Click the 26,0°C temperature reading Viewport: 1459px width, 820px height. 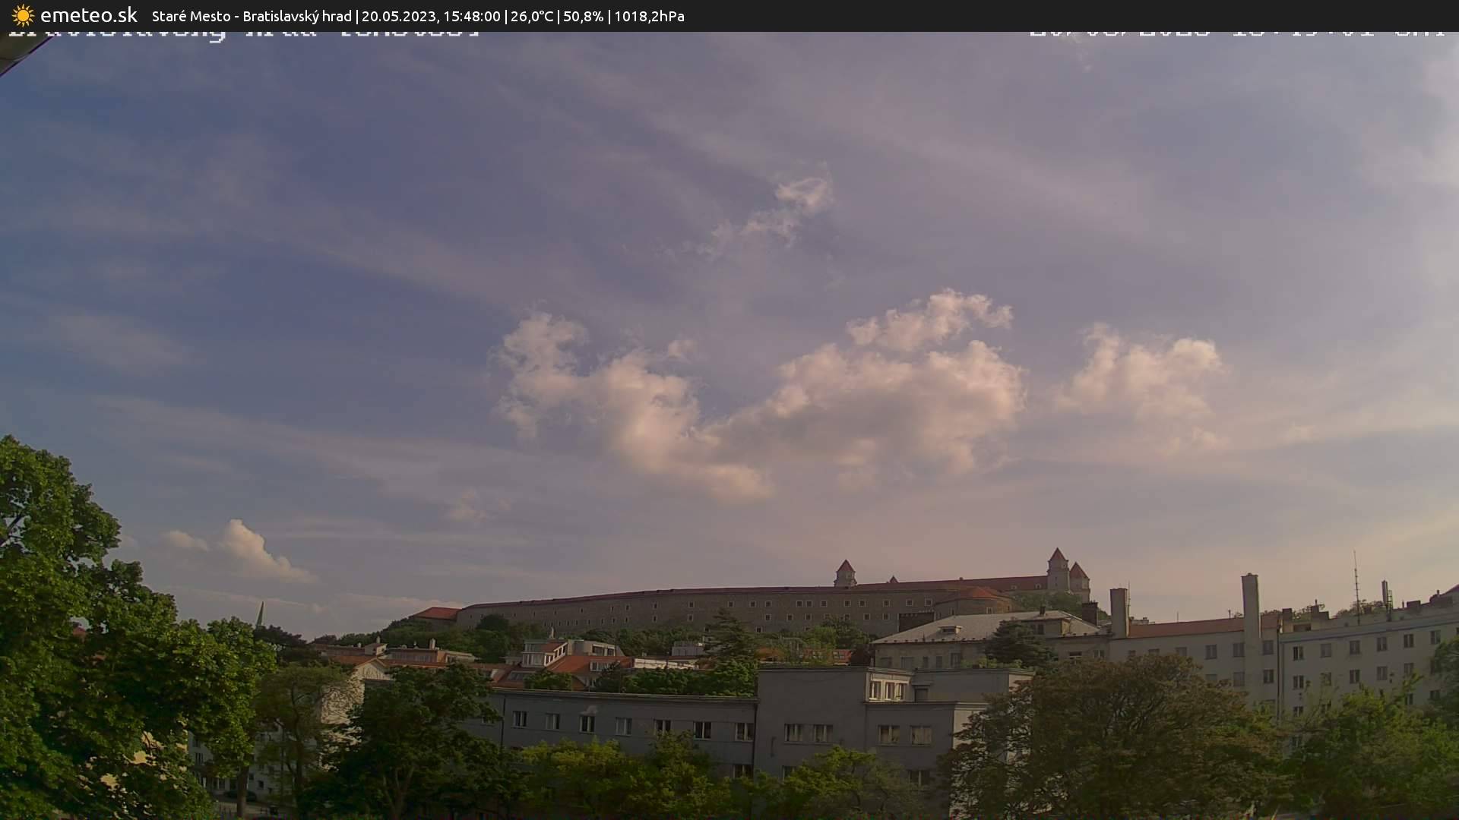(532, 16)
